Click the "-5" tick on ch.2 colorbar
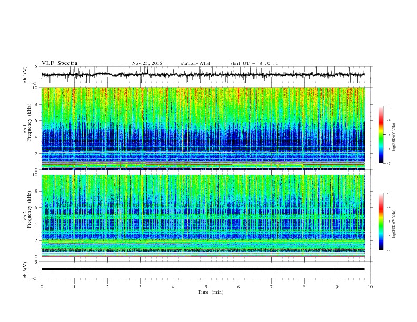417x322 pixels. point(389,222)
